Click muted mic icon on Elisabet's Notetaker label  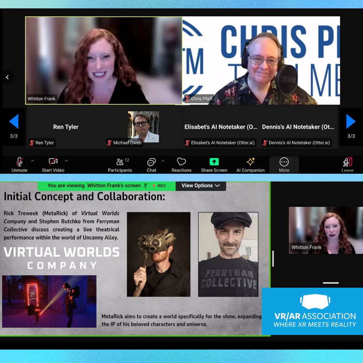tap(187, 143)
